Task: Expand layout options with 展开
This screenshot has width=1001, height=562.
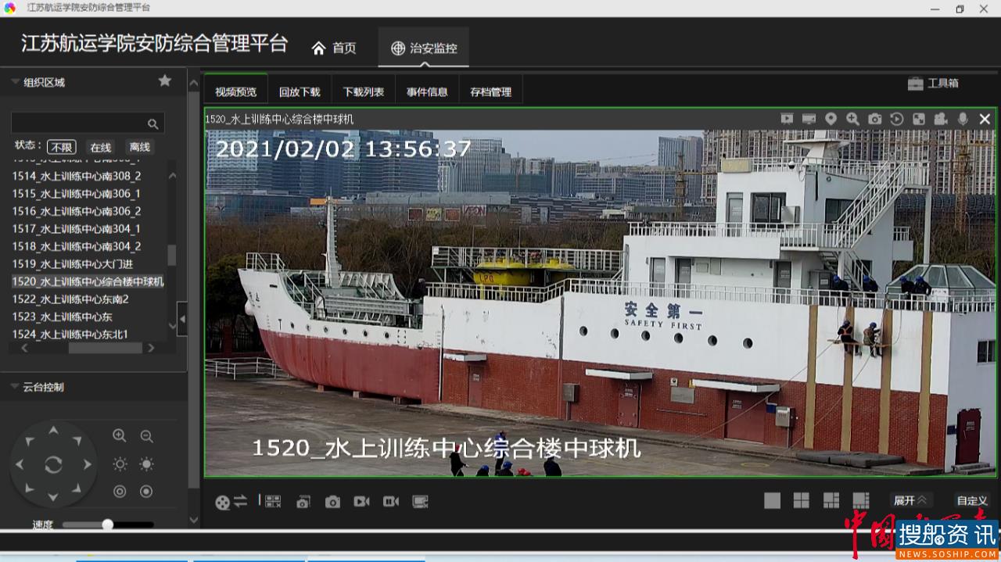Action: tap(910, 500)
